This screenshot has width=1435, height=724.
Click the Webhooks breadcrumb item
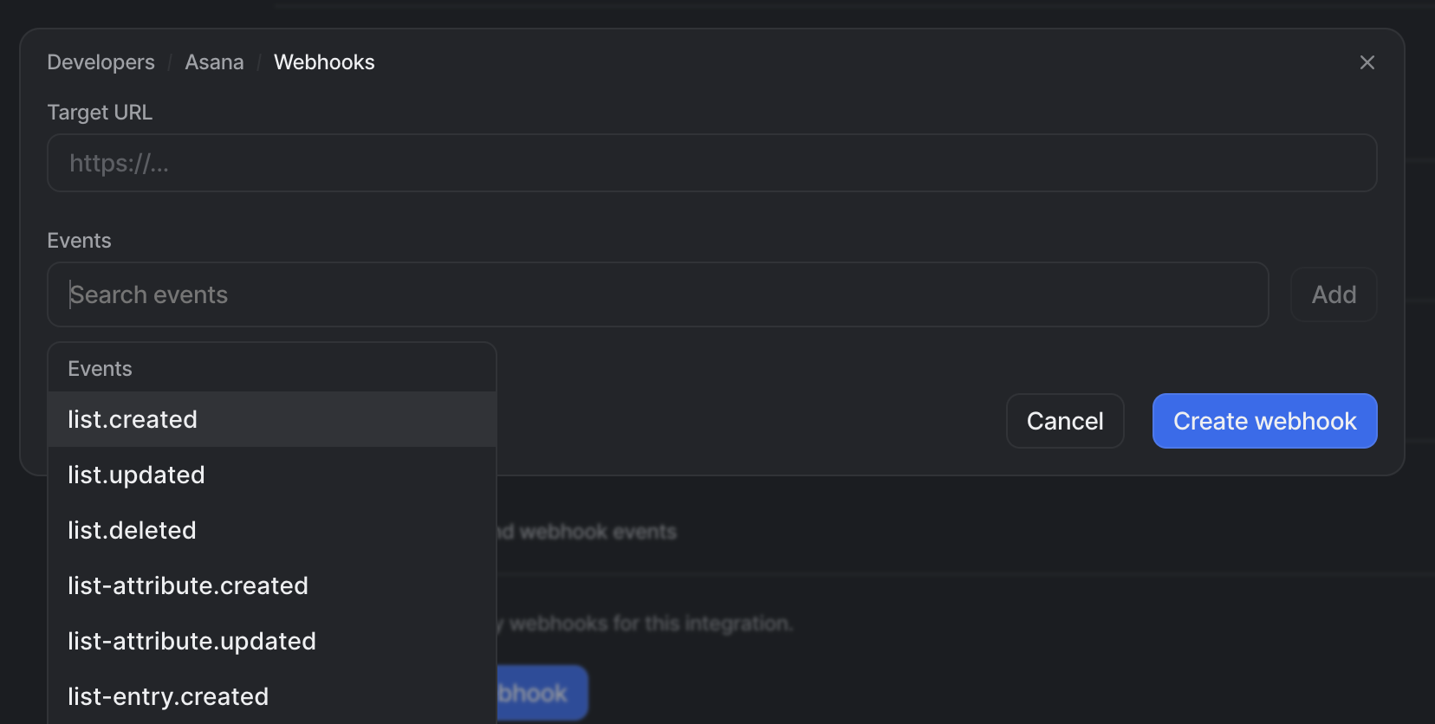click(x=324, y=62)
